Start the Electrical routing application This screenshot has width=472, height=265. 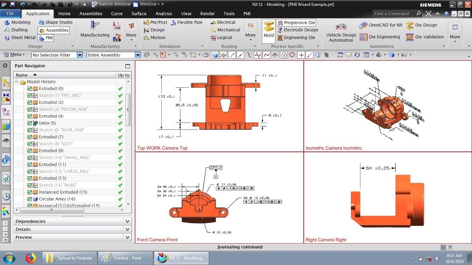(223, 22)
